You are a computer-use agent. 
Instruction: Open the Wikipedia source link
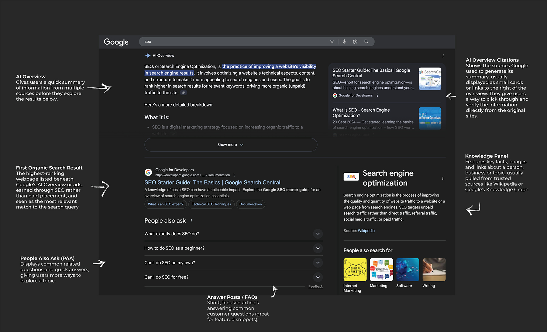point(366,231)
